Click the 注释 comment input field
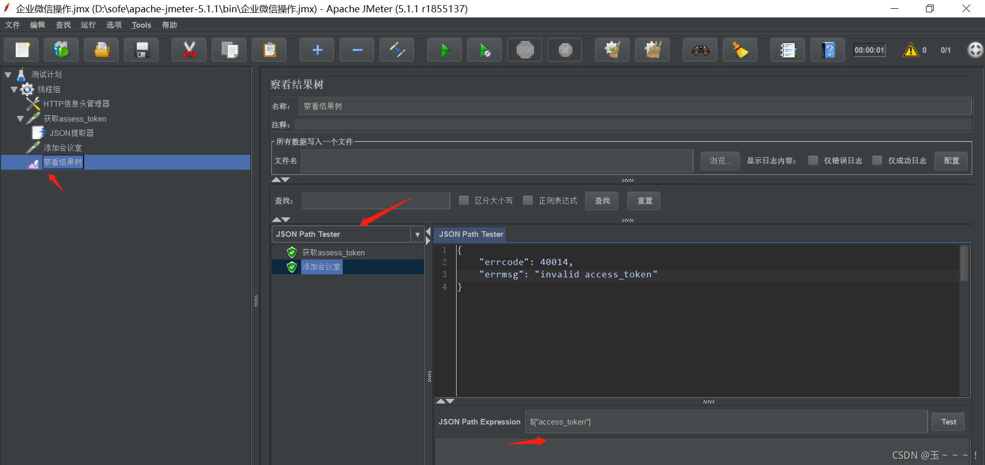Viewport: 985px width, 465px height. 633,125
